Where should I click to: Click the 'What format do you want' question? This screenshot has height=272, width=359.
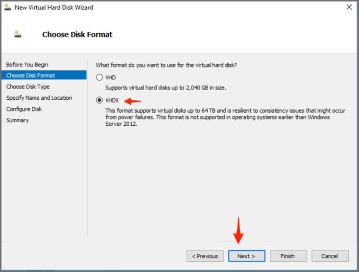pos(169,65)
